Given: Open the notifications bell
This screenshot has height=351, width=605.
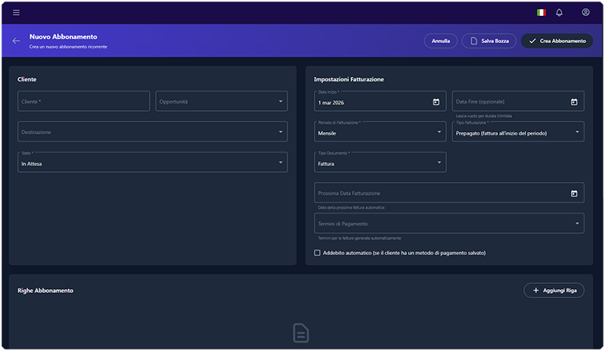Looking at the screenshot, I should coord(560,12).
